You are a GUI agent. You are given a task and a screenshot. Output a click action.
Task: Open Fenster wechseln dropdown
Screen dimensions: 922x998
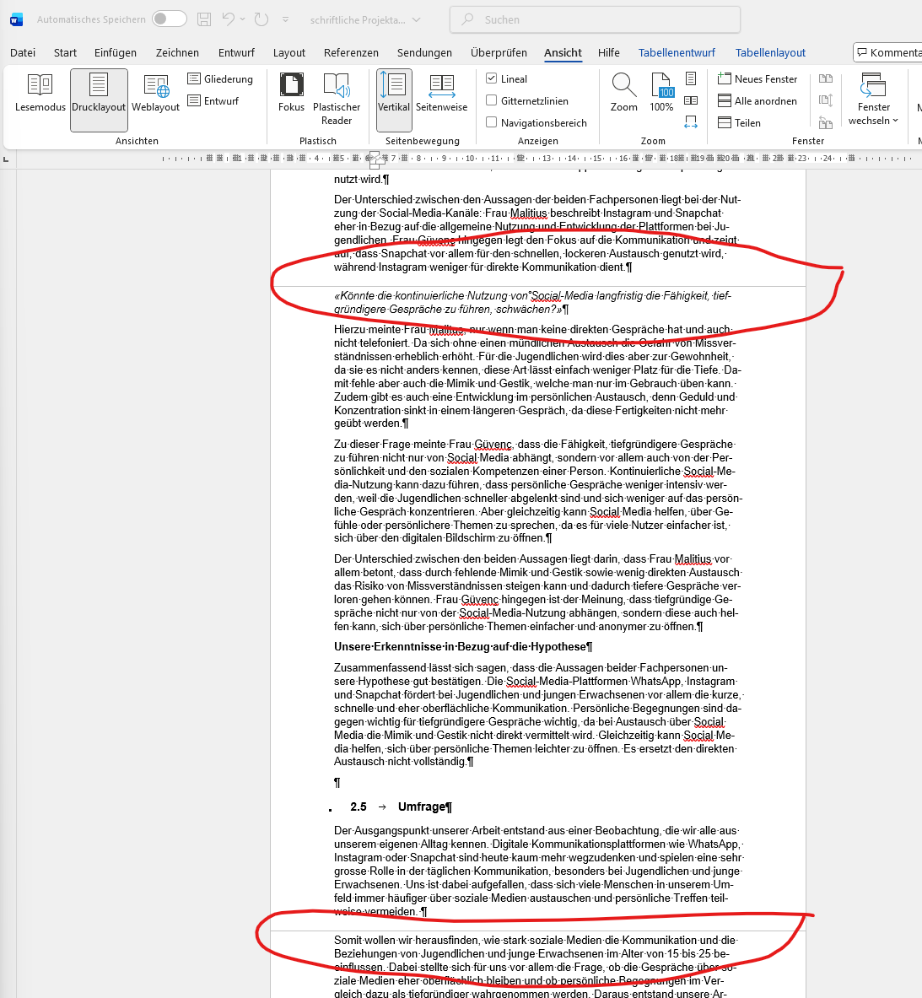(x=873, y=100)
